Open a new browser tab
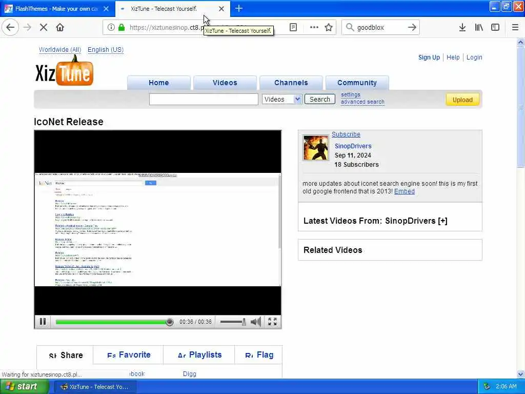This screenshot has width=525, height=394. tap(239, 8)
